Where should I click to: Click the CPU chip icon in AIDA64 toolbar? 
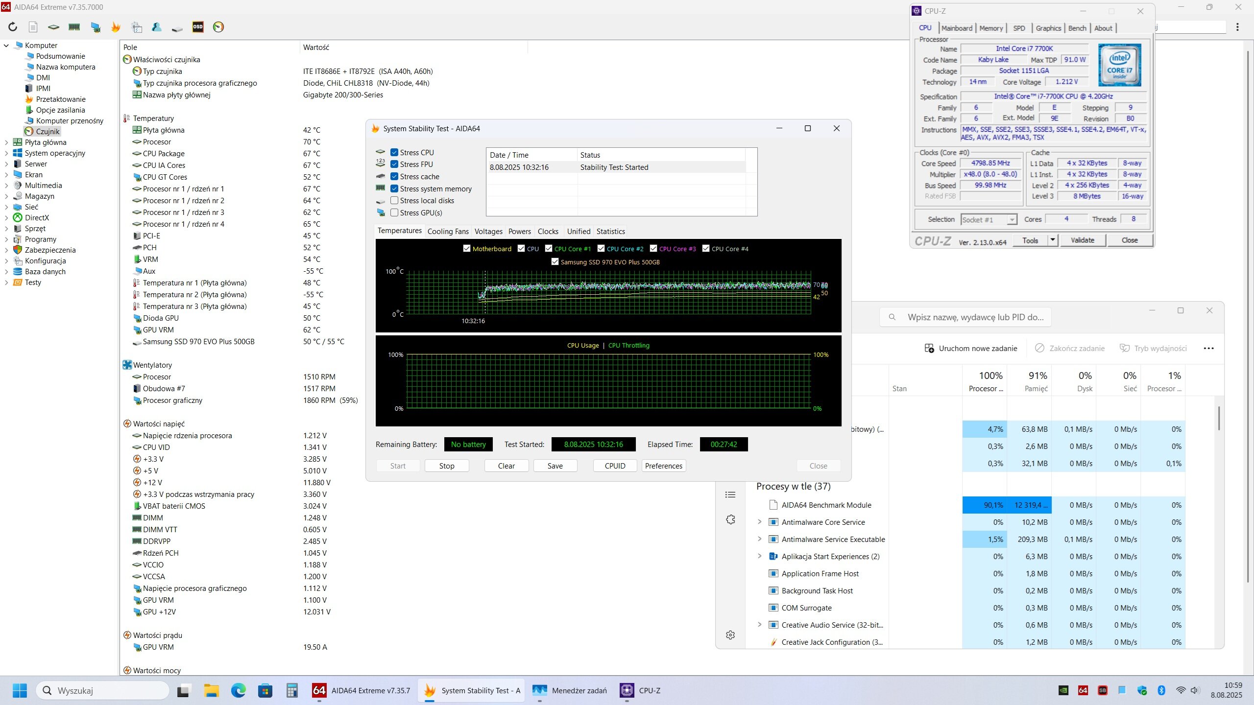[53, 27]
